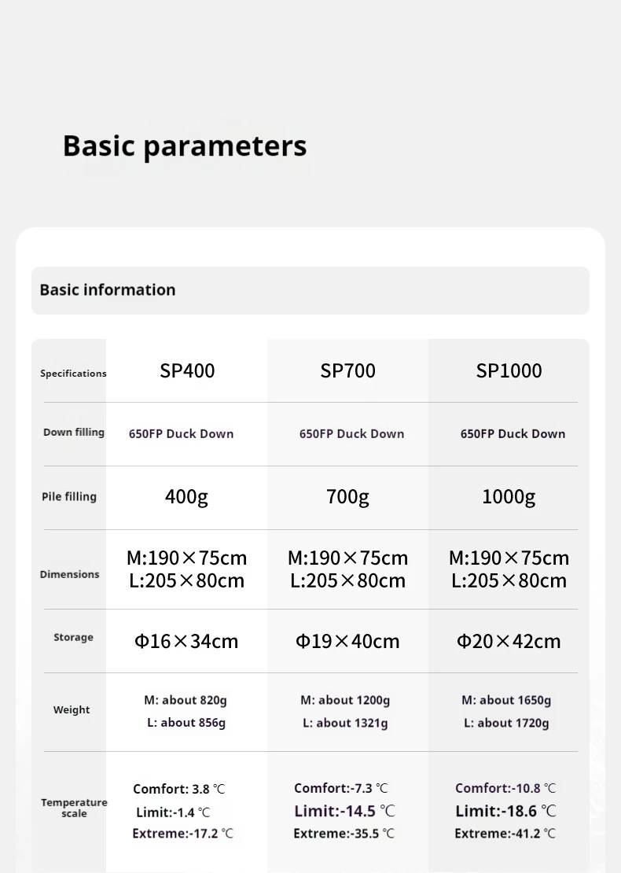Click the Temperature scale row label

(x=74, y=808)
